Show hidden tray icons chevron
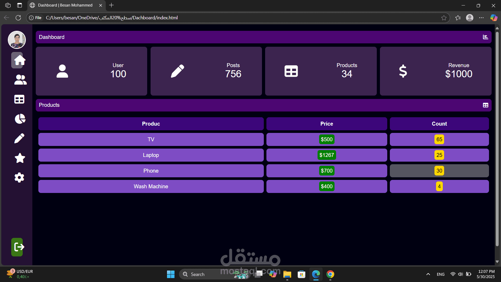The height and width of the screenshot is (282, 501). point(428,274)
